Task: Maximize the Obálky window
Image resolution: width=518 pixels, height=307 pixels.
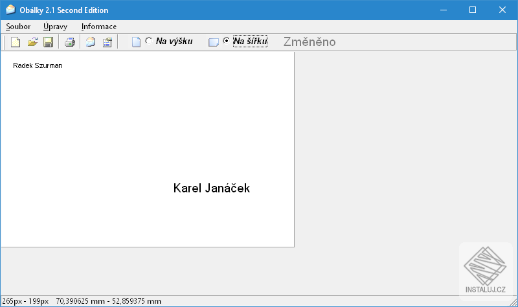Action: pyautogui.click(x=473, y=10)
